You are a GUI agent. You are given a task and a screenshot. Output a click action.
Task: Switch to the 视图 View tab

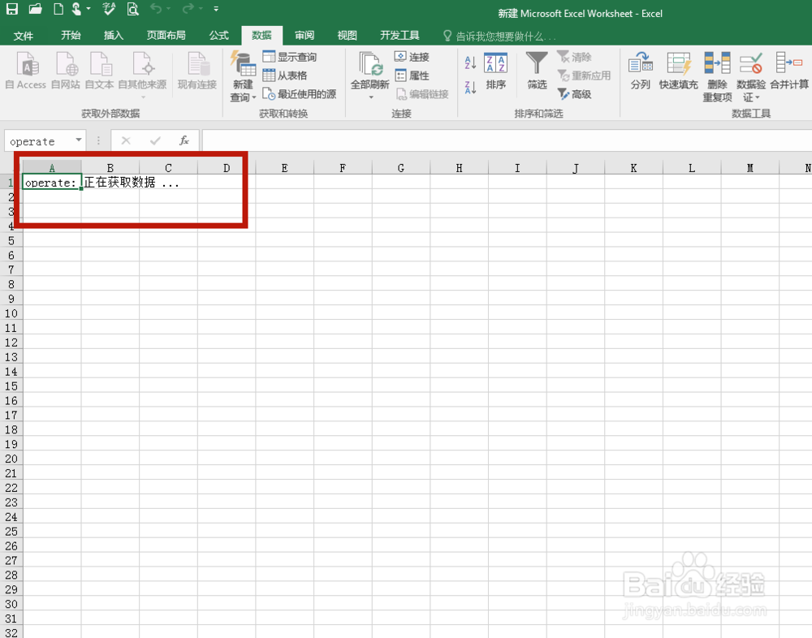point(347,35)
